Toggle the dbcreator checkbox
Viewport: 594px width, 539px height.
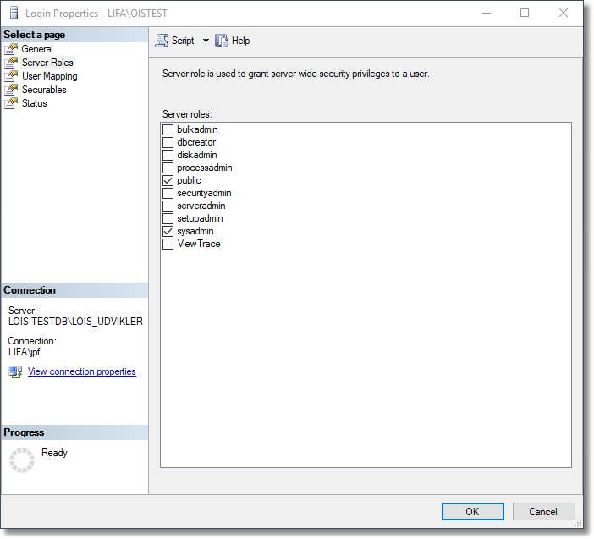point(168,143)
